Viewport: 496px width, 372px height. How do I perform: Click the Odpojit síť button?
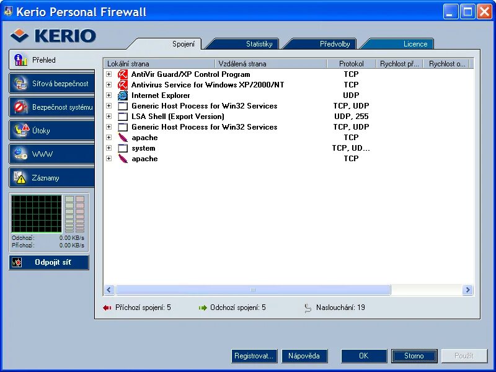pyautogui.click(x=49, y=262)
